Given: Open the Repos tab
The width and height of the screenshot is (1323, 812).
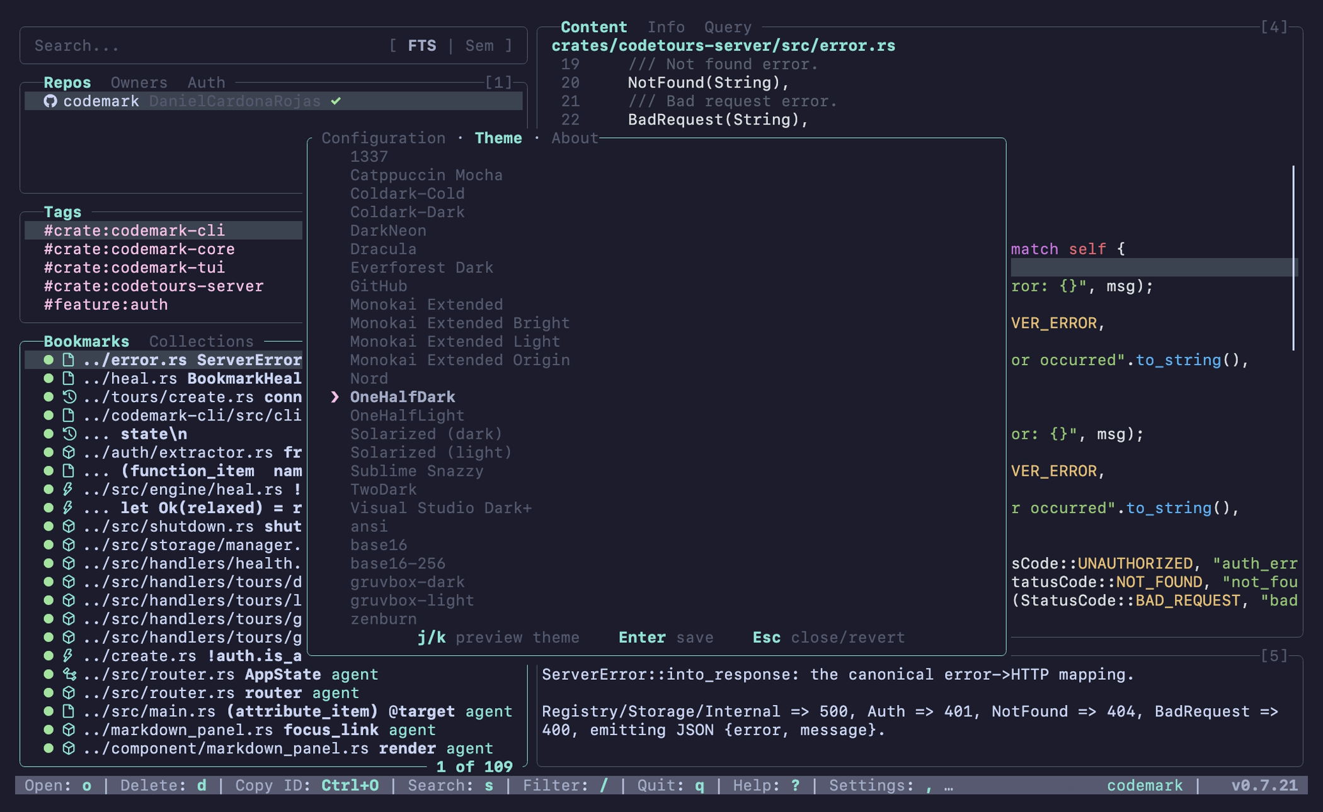Looking at the screenshot, I should point(67,82).
